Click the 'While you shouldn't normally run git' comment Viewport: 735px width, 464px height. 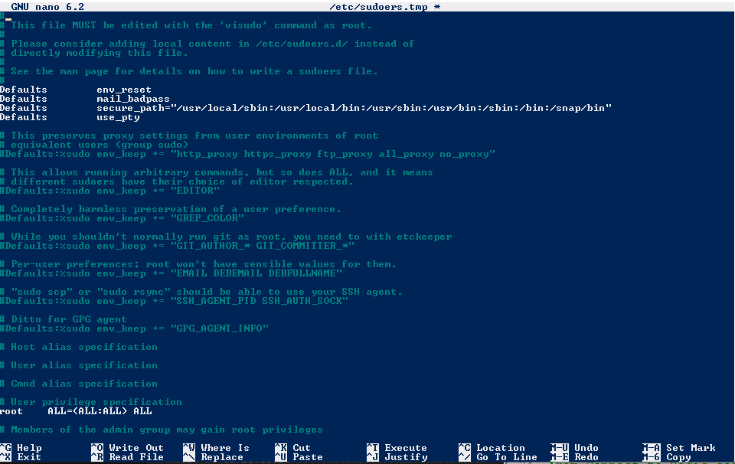(x=226, y=237)
